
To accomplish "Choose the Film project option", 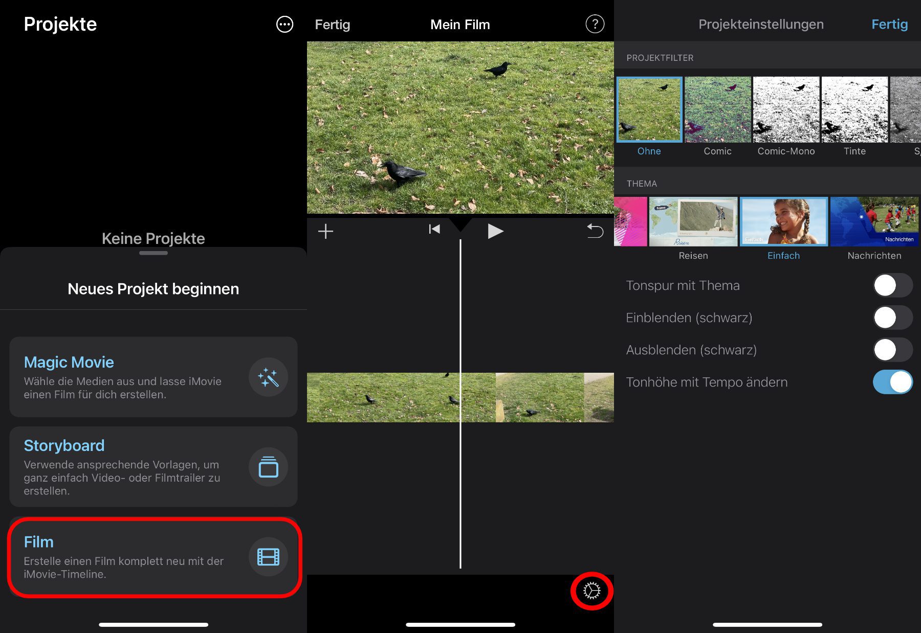I will [x=153, y=557].
